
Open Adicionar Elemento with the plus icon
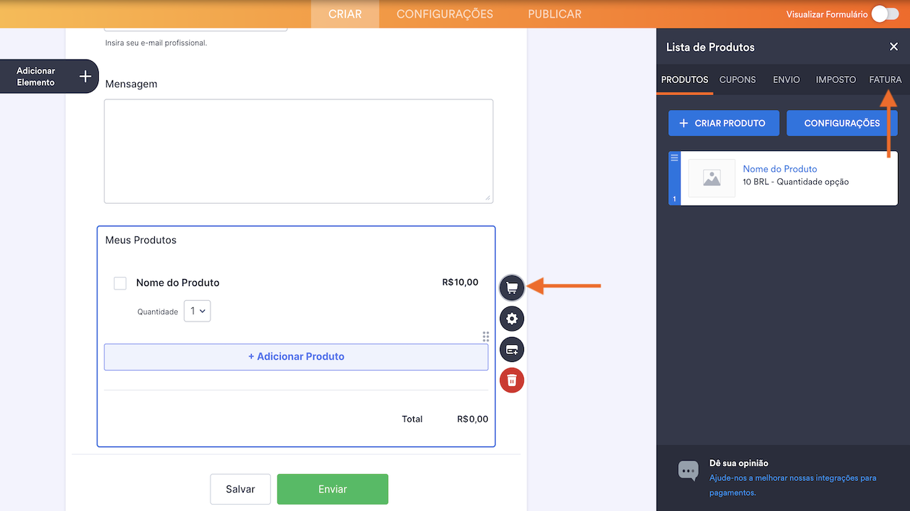tap(85, 76)
